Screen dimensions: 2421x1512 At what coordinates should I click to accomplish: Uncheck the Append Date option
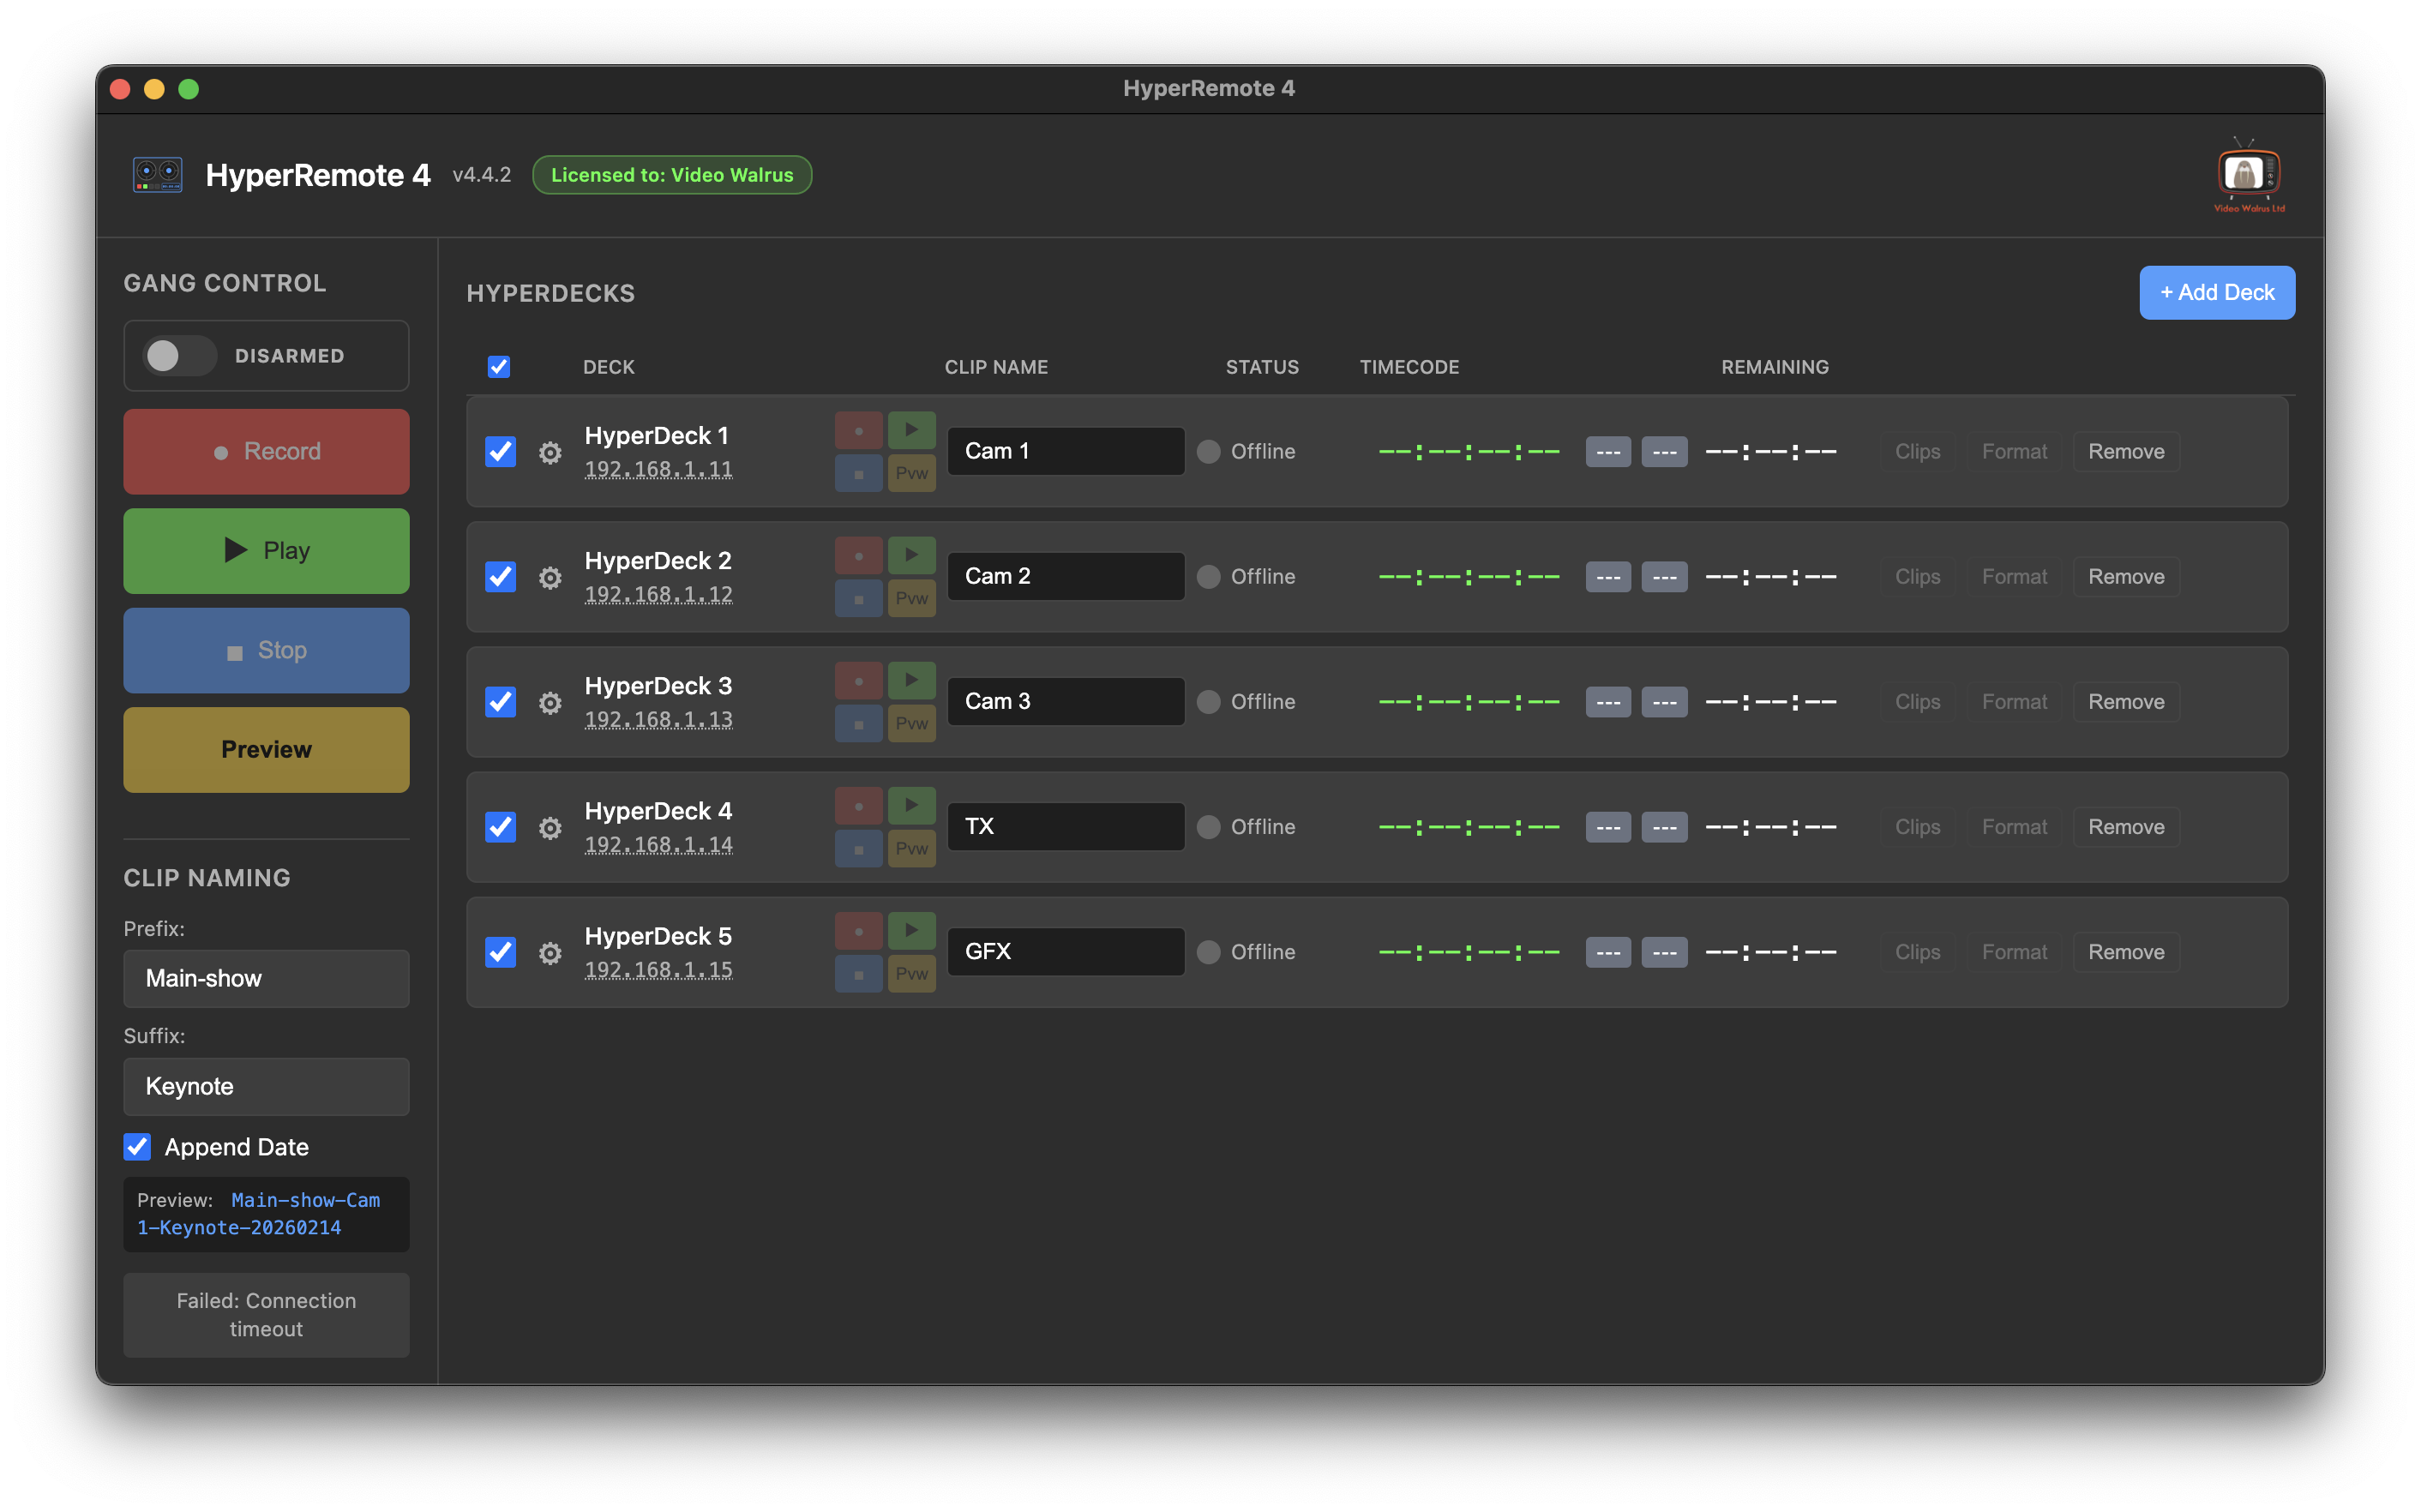(137, 1147)
